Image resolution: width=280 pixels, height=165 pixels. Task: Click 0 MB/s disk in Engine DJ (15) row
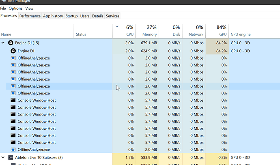(174, 43)
